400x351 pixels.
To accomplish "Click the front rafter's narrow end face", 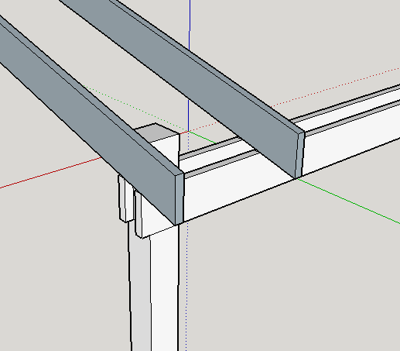I will (179, 199).
